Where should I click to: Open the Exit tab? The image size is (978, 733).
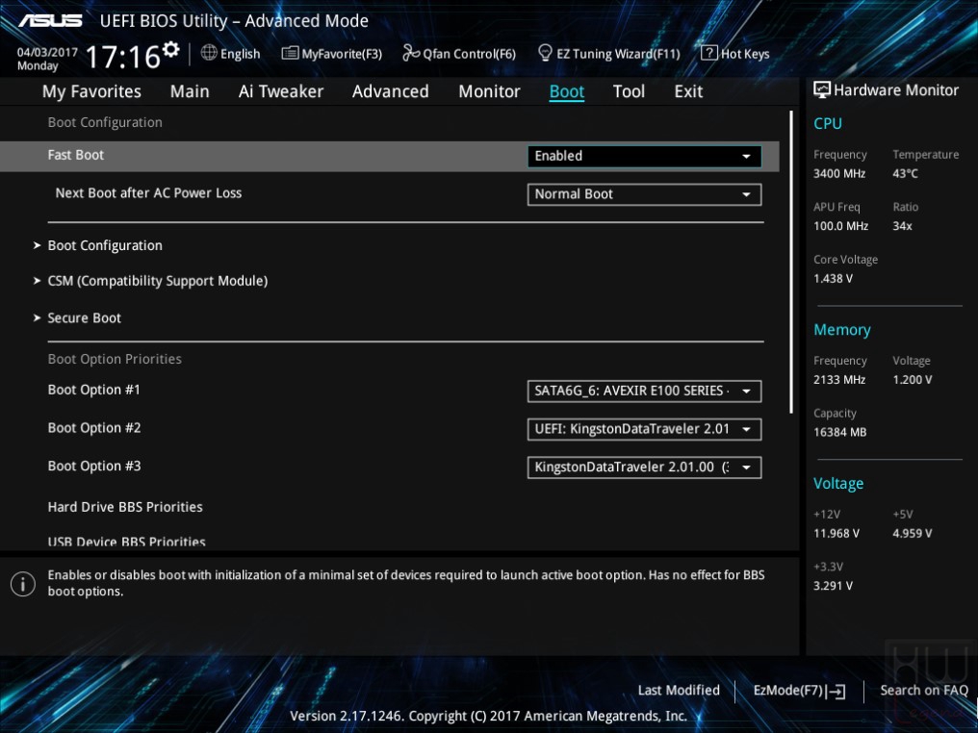(688, 91)
